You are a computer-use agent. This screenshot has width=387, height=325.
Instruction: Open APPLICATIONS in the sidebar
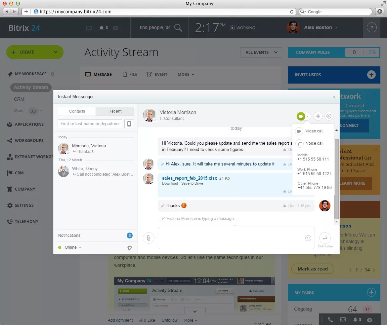(25, 125)
